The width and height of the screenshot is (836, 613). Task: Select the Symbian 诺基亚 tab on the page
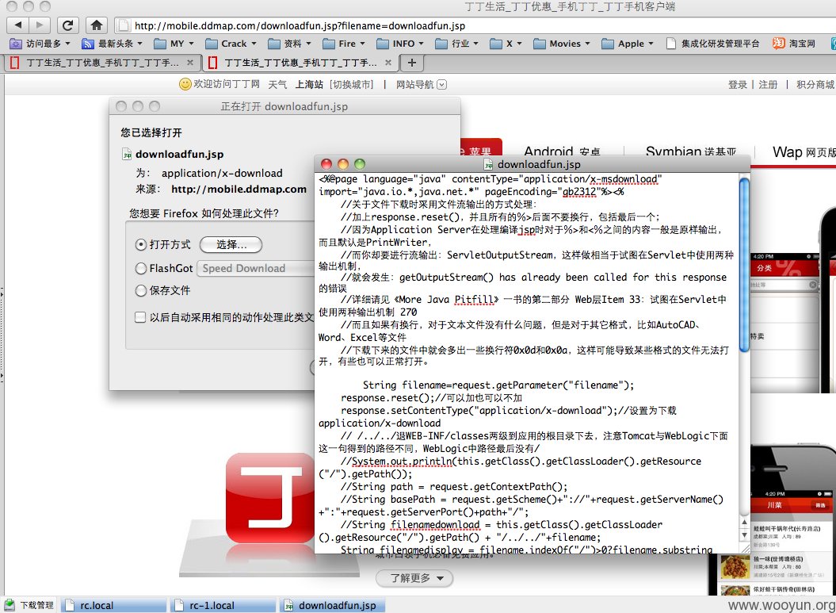690,151
